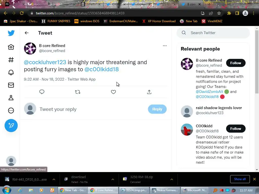Viewport: 259px width, 194px height.
Task: Open raid shadow legends lover profile
Action: pyautogui.click(x=219, y=108)
